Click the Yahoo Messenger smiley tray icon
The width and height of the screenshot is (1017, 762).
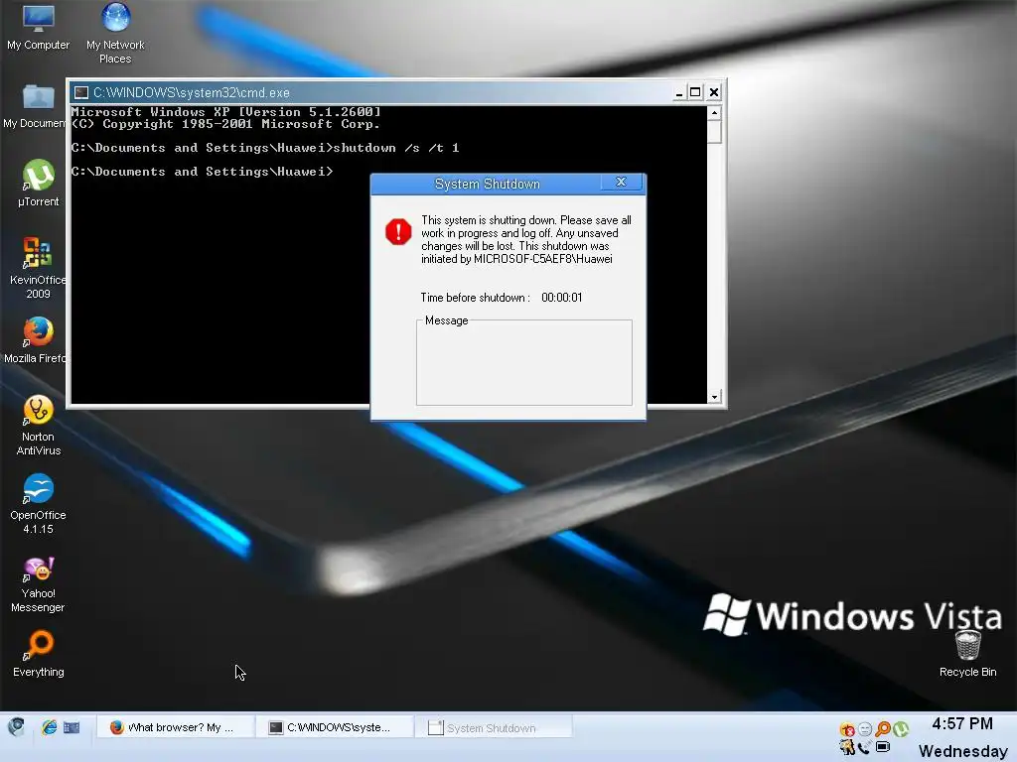tap(865, 729)
